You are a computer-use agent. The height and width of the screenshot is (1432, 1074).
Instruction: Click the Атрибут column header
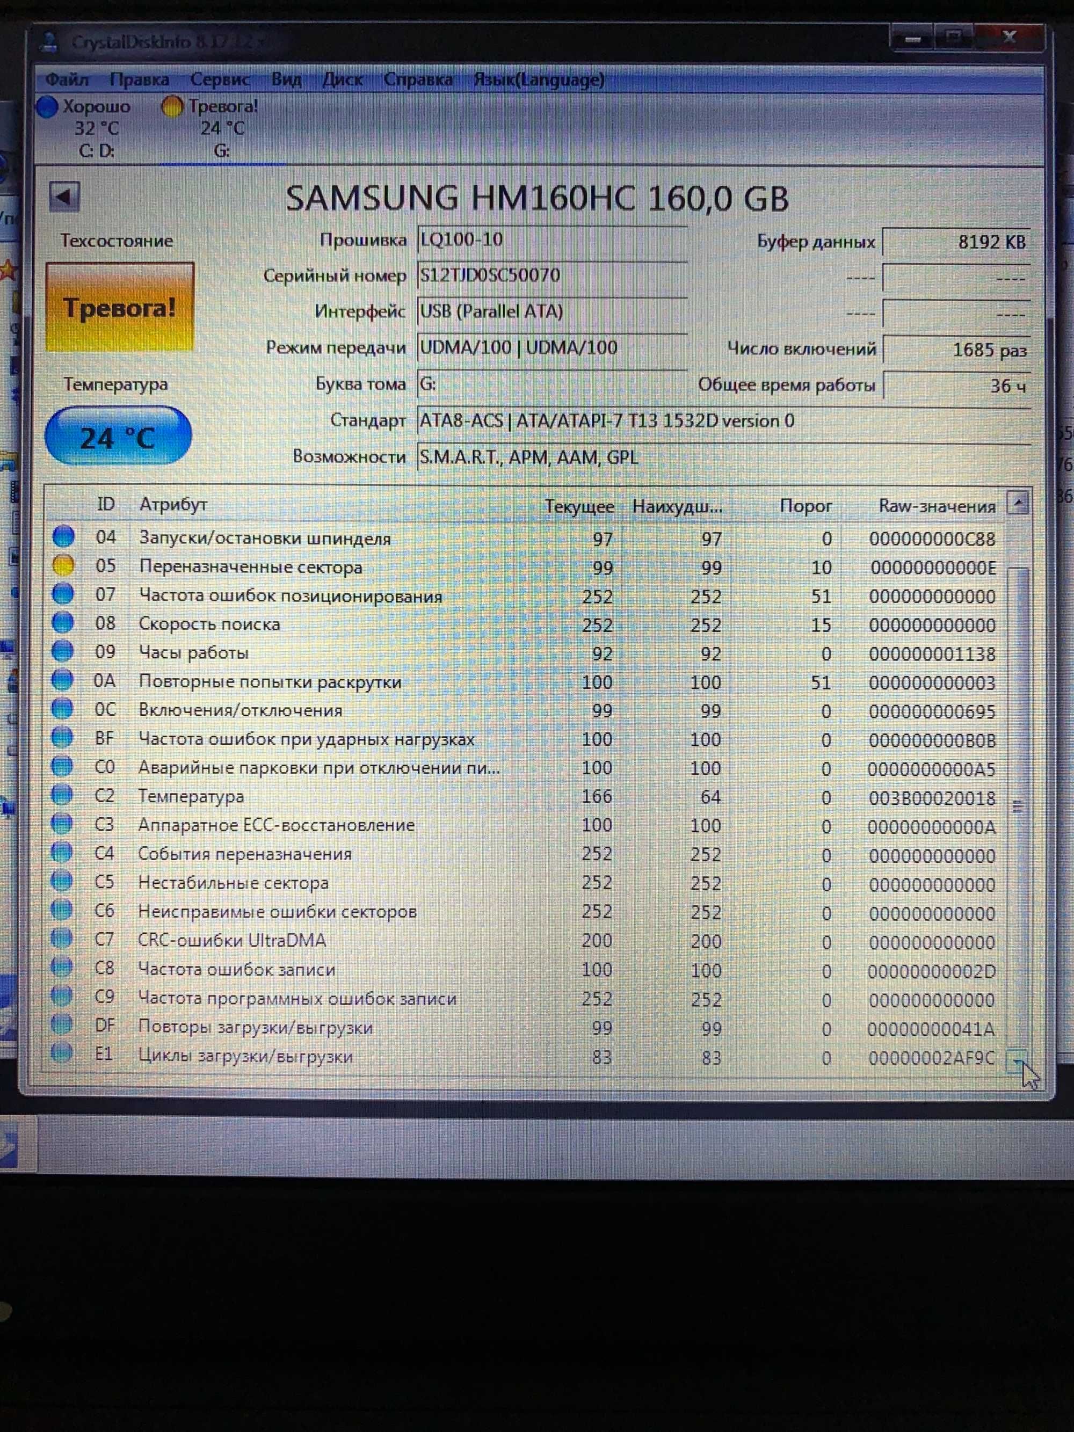321,504
